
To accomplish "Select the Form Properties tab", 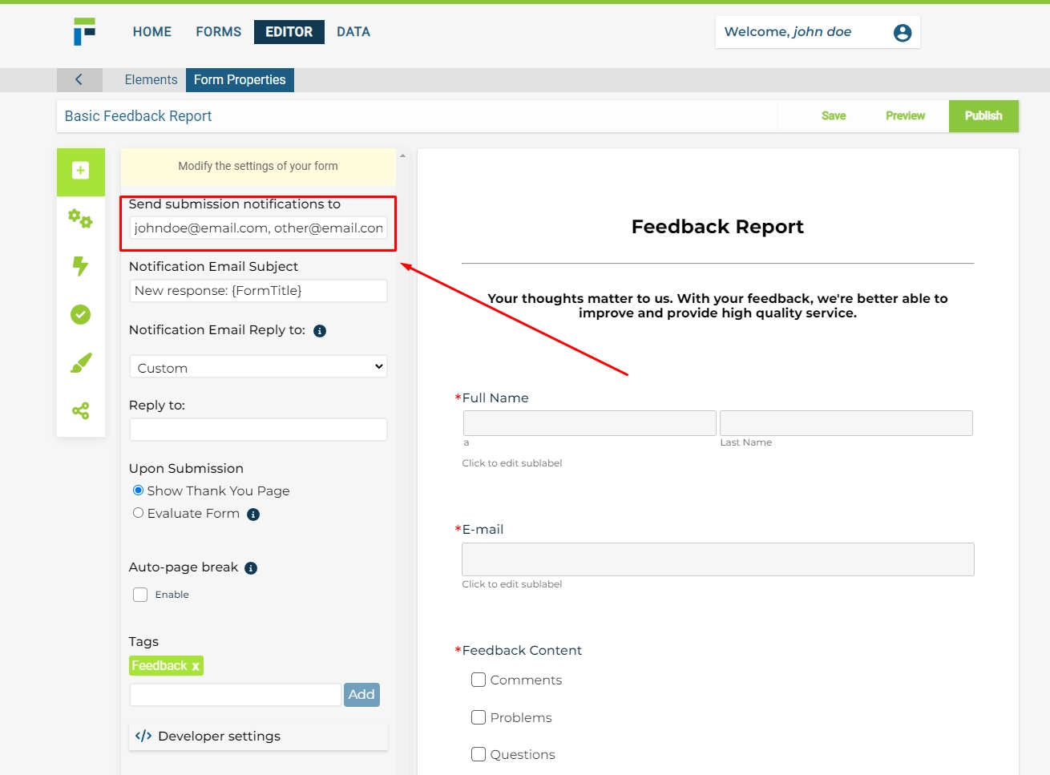I will point(240,80).
